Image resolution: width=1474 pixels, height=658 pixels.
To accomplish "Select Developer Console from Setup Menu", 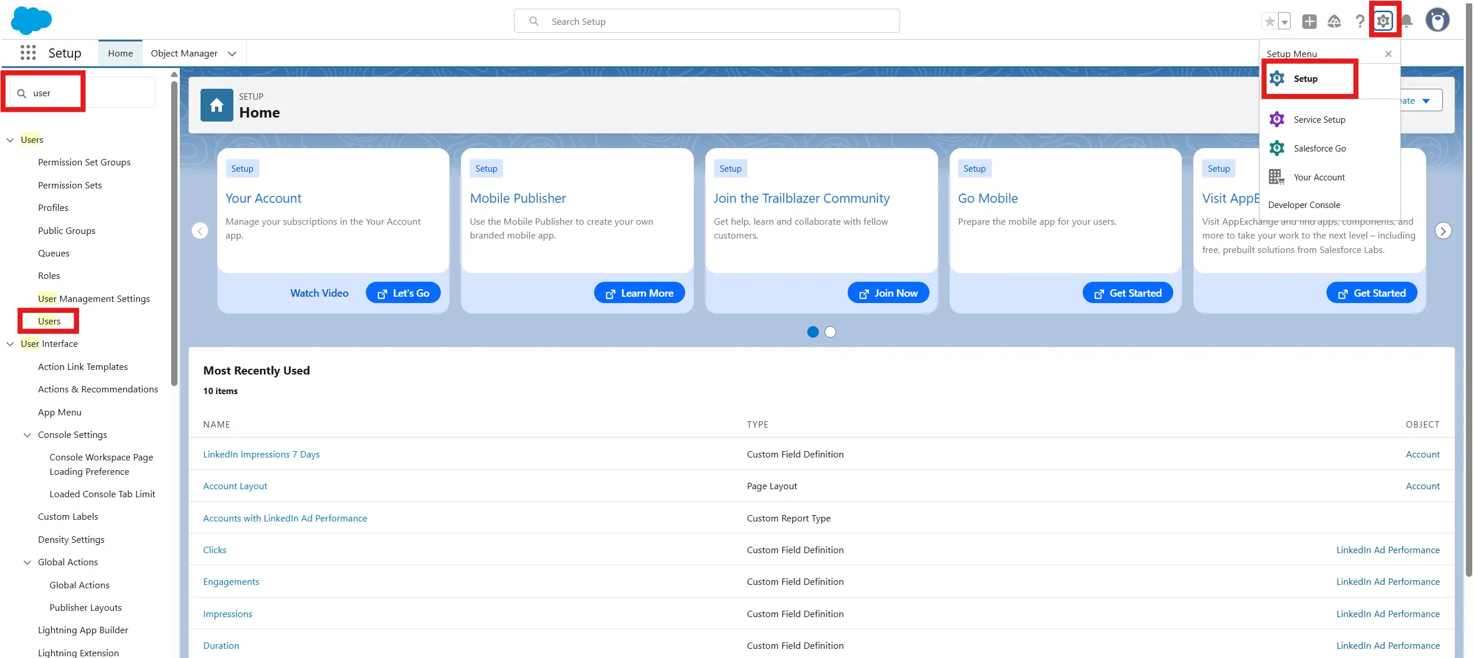I will tap(1303, 205).
